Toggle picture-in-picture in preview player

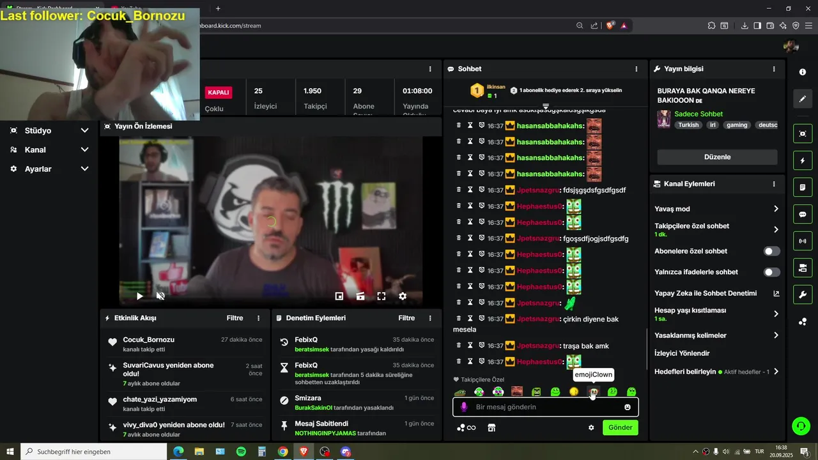339,296
